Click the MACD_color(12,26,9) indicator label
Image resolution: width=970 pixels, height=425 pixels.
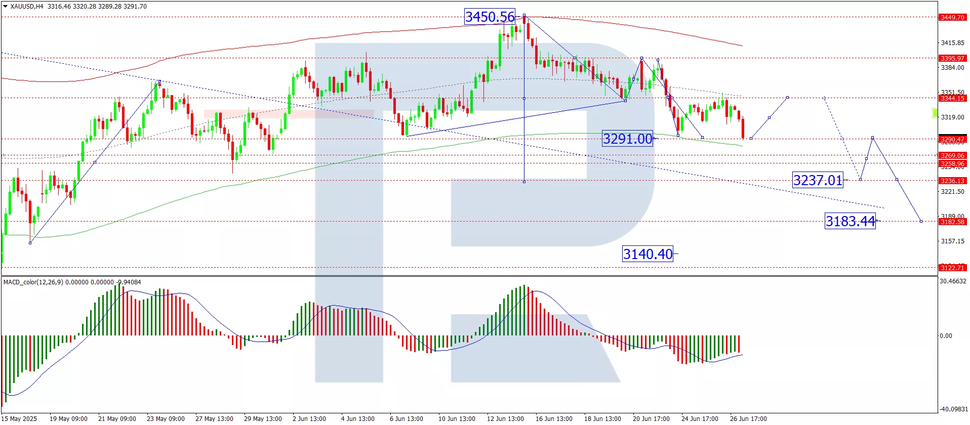pos(33,282)
